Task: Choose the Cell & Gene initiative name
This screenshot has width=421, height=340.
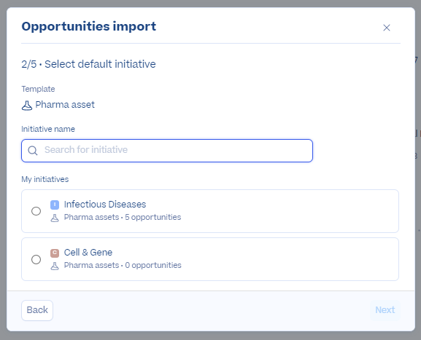Action: [88, 253]
